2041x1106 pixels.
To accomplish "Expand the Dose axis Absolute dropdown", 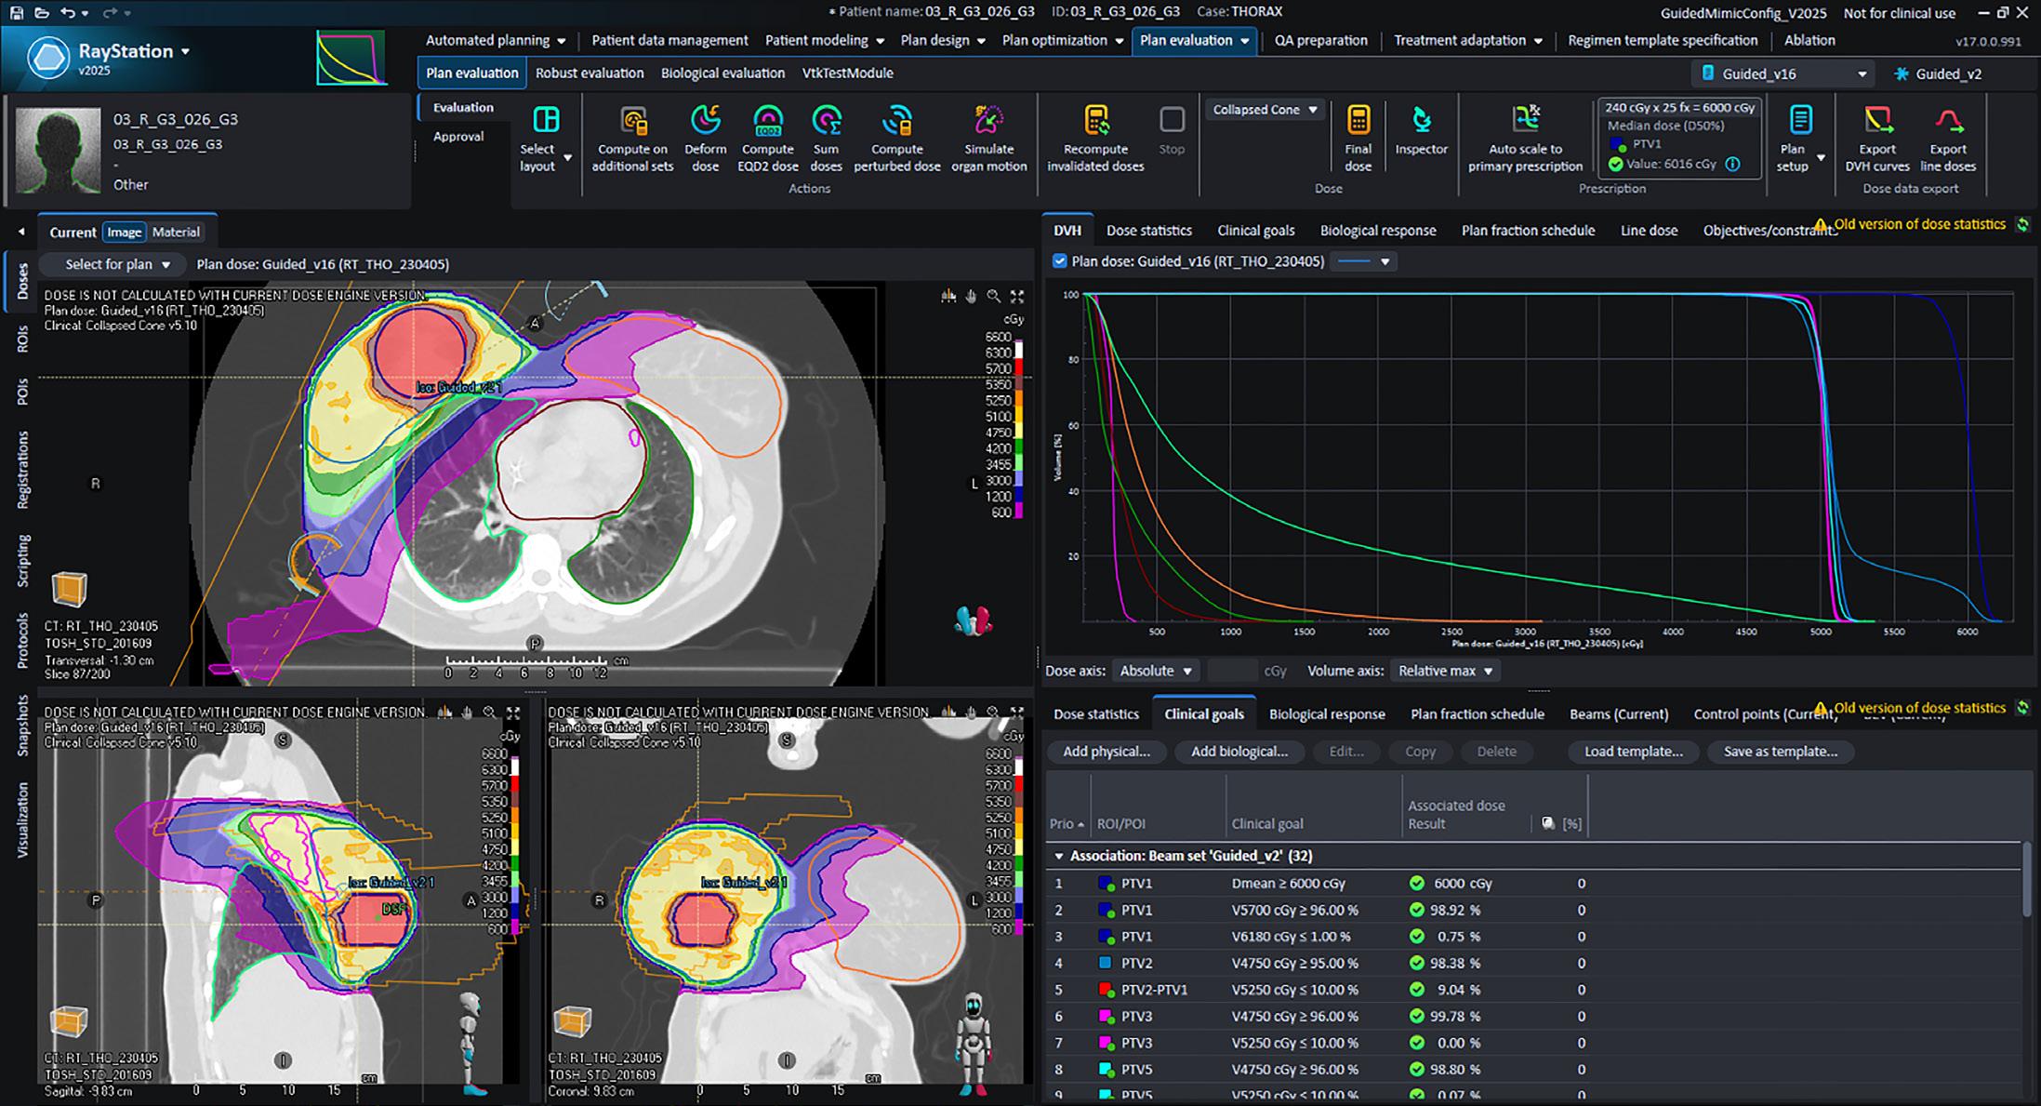I will [x=1155, y=671].
